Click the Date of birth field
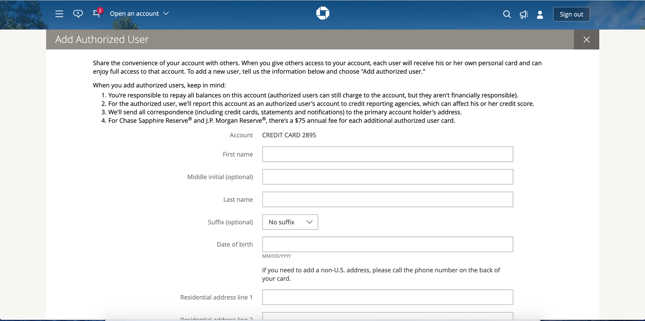Screen dimensions: 645x321 [x=387, y=244]
